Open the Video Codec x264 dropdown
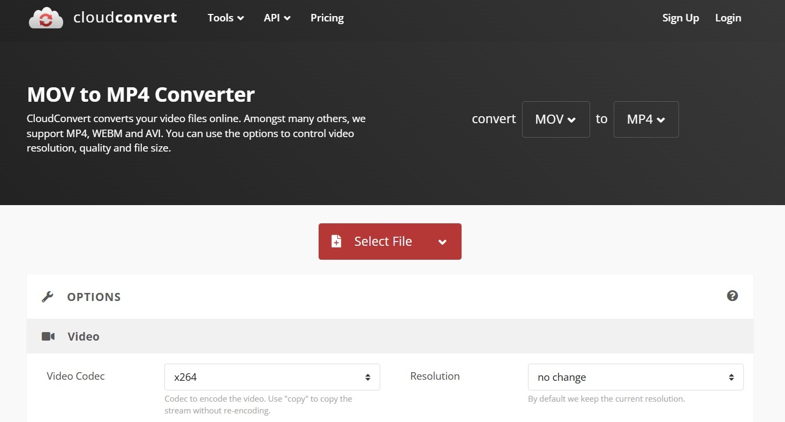Image resolution: width=785 pixels, height=422 pixels. click(x=272, y=377)
